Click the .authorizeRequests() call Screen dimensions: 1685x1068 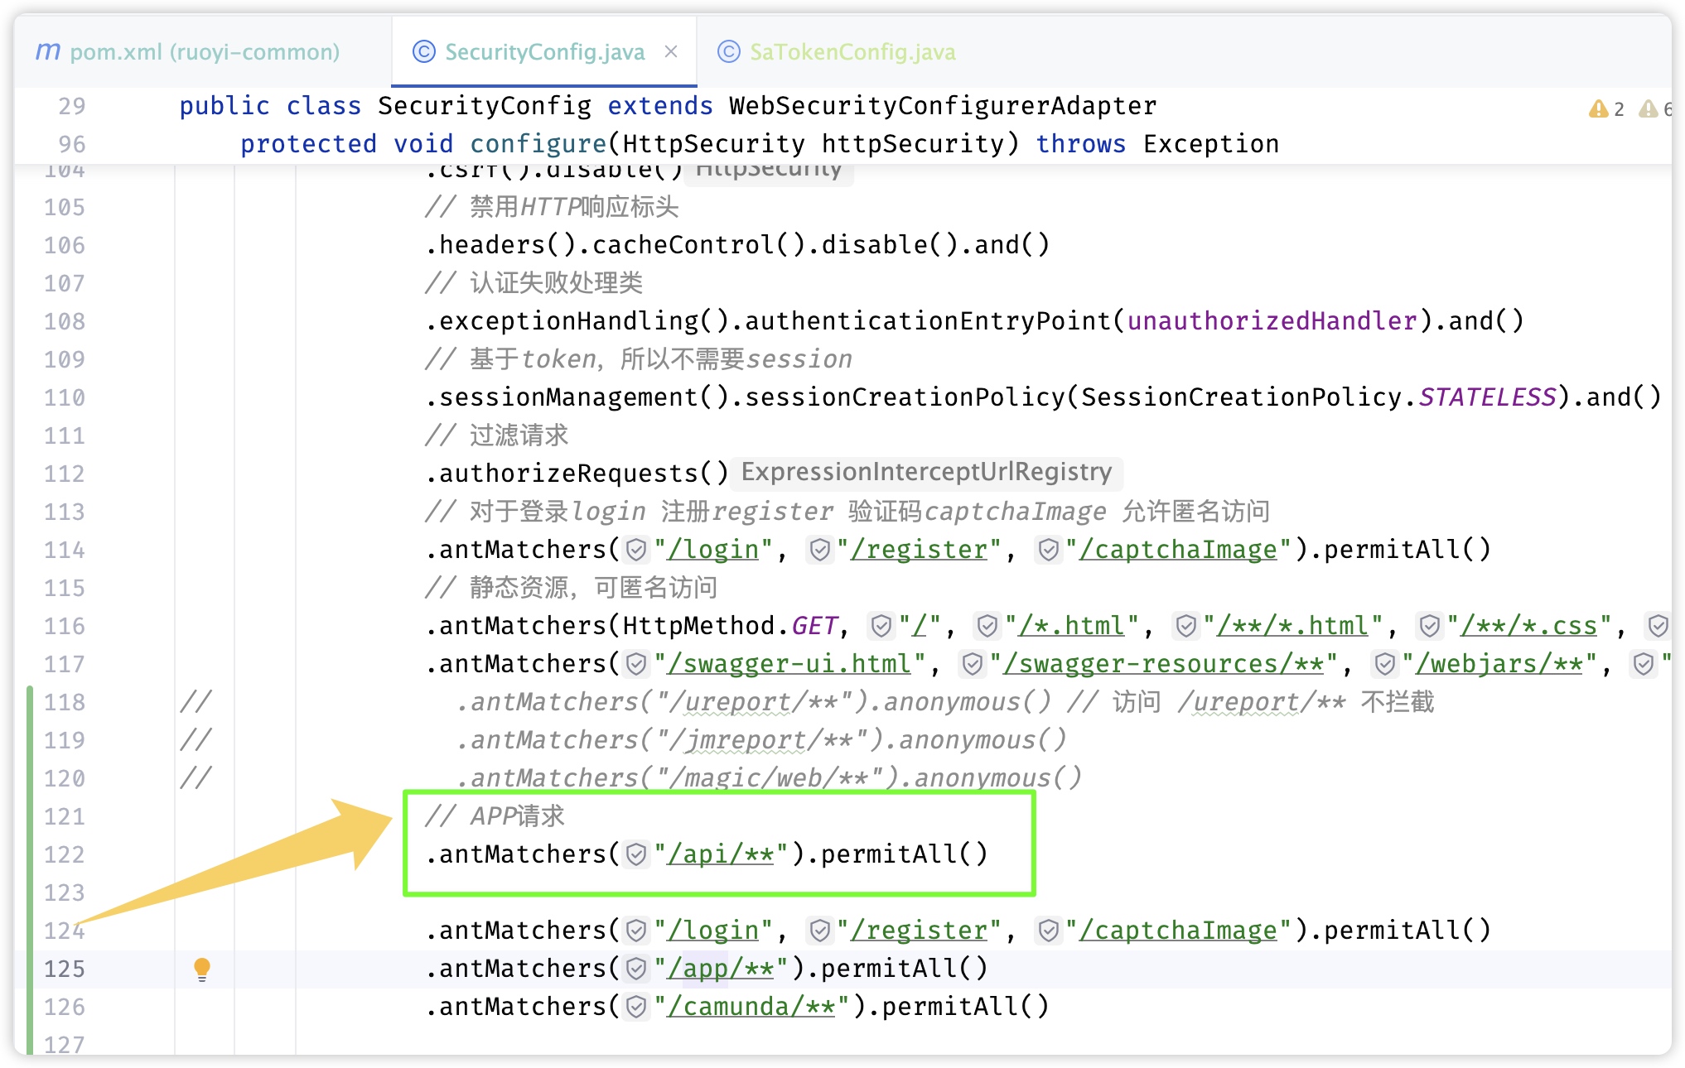click(x=577, y=474)
